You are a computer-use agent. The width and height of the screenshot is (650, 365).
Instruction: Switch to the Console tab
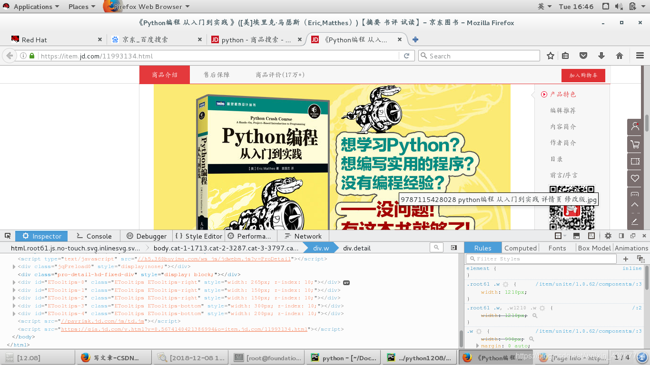click(x=94, y=236)
